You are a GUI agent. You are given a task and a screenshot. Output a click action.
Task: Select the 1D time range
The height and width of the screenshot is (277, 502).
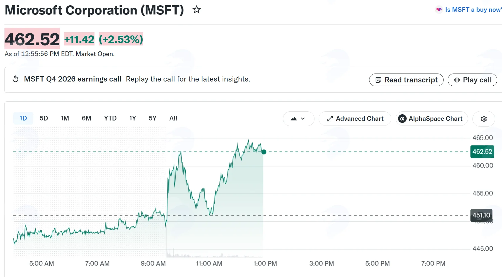(23, 118)
